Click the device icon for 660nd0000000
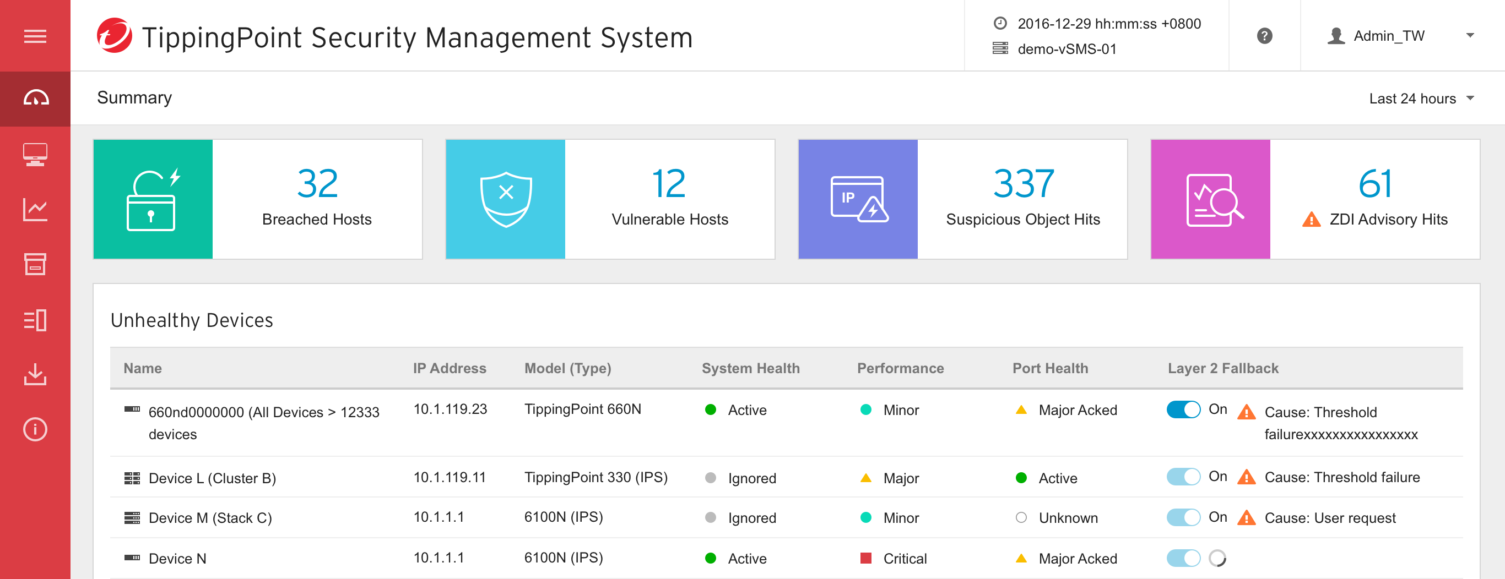1505x579 pixels. pos(132,409)
